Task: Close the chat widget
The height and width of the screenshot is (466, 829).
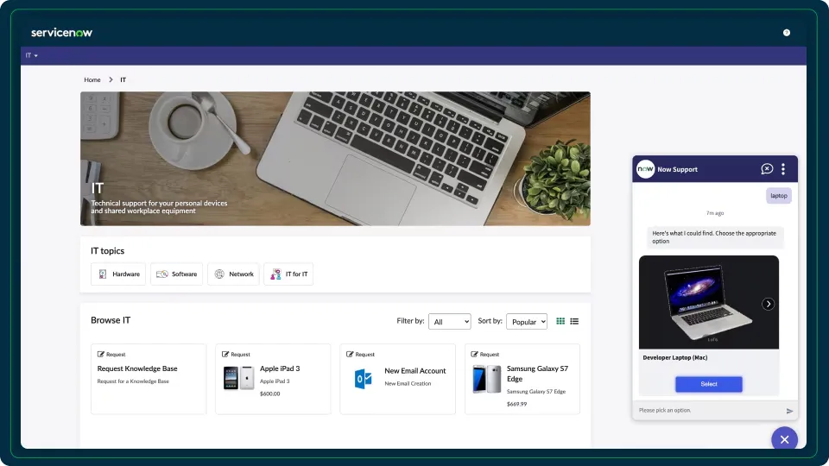Action: tap(785, 439)
